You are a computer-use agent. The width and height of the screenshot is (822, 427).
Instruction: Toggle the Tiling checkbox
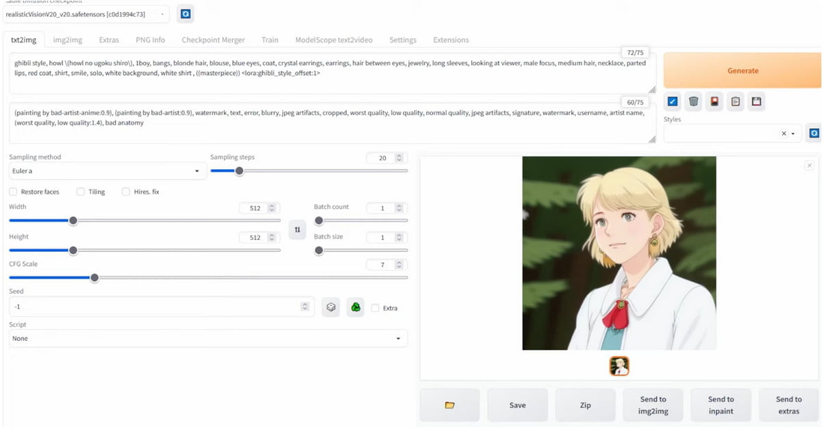[x=81, y=192]
